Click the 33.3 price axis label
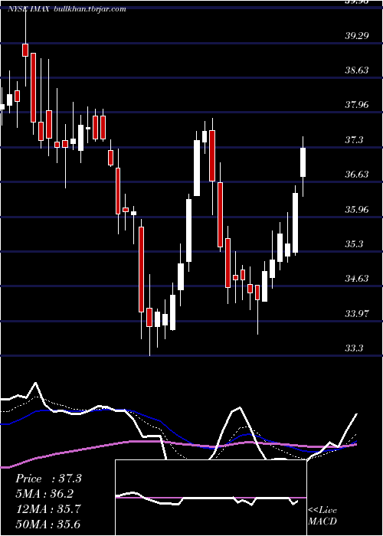 [x=354, y=348]
